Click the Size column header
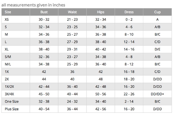The height and width of the screenshot is (115, 173). [x=8, y=12]
